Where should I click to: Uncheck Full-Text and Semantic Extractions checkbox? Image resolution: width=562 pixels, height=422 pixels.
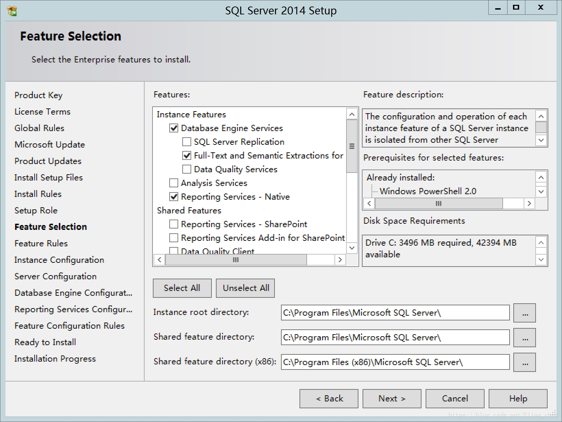187,156
